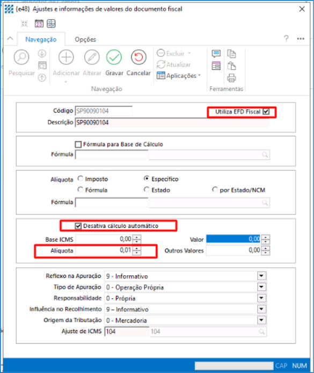Uncheck the Utiliza EFD Fiscal checkbox
The height and width of the screenshot is (373, 314).
click(266, 112)
